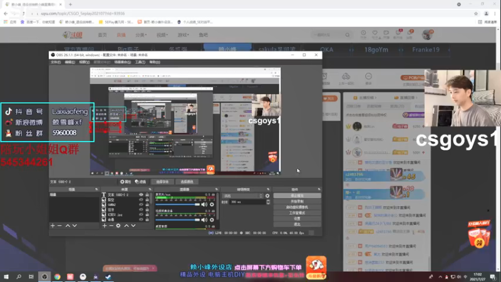The width and height of the screenshot is (501, 282).
Task: Open Chrome from the taskbar
Action: (57, 276)
